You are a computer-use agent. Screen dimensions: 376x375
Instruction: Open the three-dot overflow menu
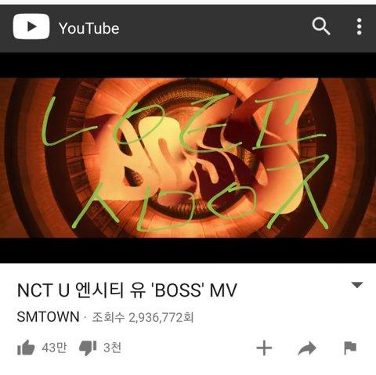tap(360, 27)
